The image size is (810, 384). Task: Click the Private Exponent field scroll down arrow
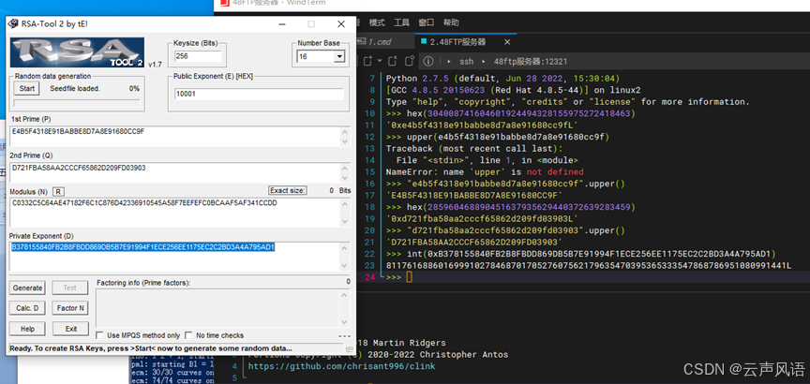[x=345, y=266]
